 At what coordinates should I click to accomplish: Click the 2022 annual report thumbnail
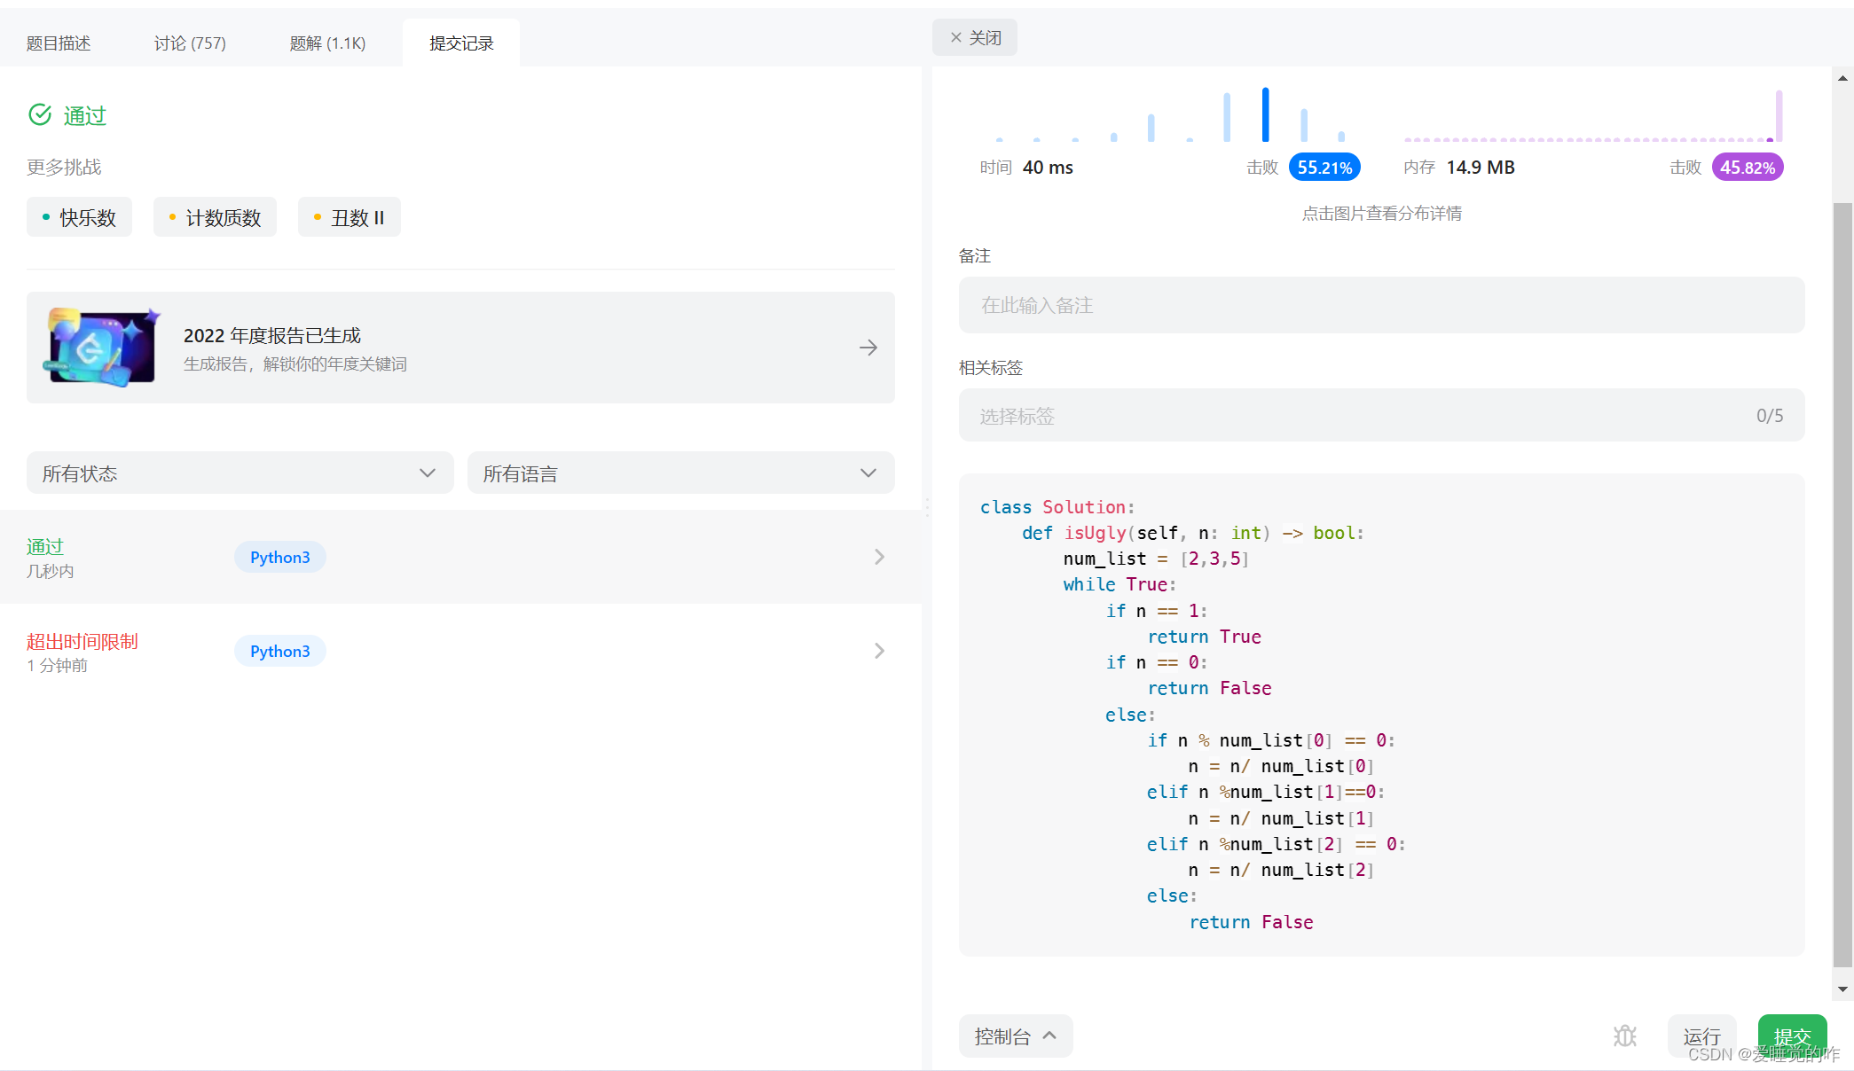coord(102,348)
